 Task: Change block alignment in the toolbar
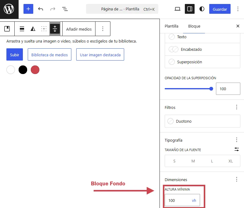(22, 29)
